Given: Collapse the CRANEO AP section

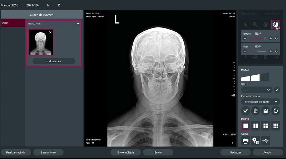Looking at the screenshot, I should click(78, 24).
